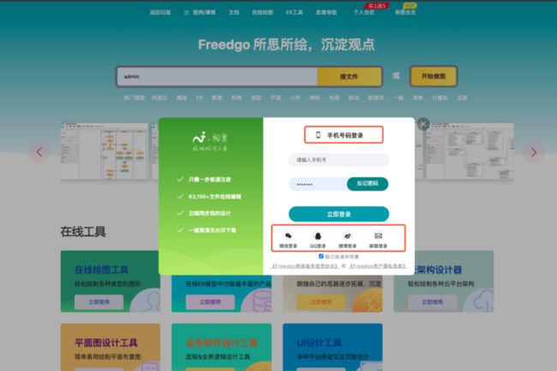This screenshot has width=557, height=371.
Task: Open the 在线绘图工具 card title
Action: (102, 269)
